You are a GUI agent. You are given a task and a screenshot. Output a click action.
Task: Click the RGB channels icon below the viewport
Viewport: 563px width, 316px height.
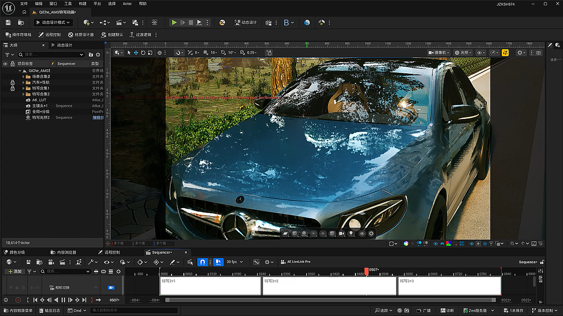coord(449,244)
